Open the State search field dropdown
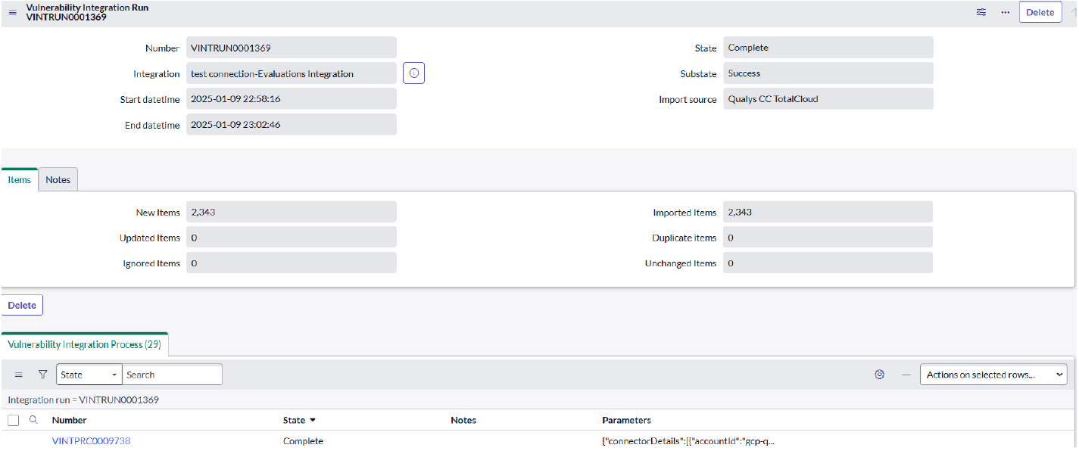Screen dimensions: 1079x454 pos(89,375)
